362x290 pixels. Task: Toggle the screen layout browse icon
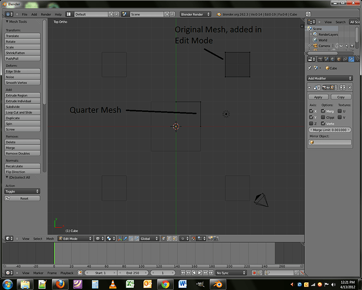68,14
